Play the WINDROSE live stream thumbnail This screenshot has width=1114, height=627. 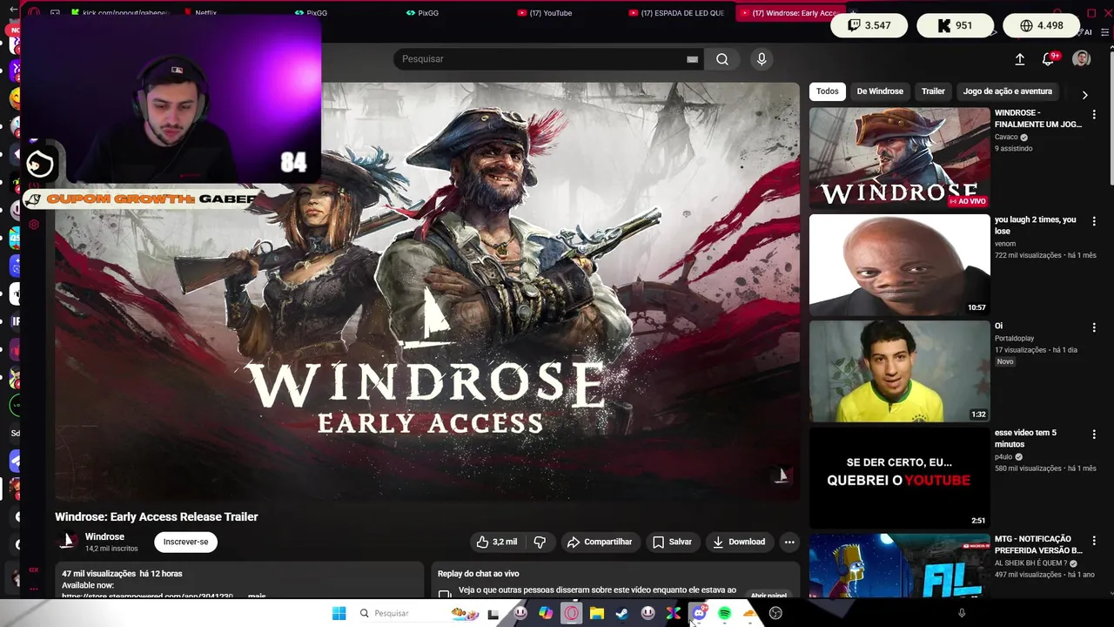(899, 158)
